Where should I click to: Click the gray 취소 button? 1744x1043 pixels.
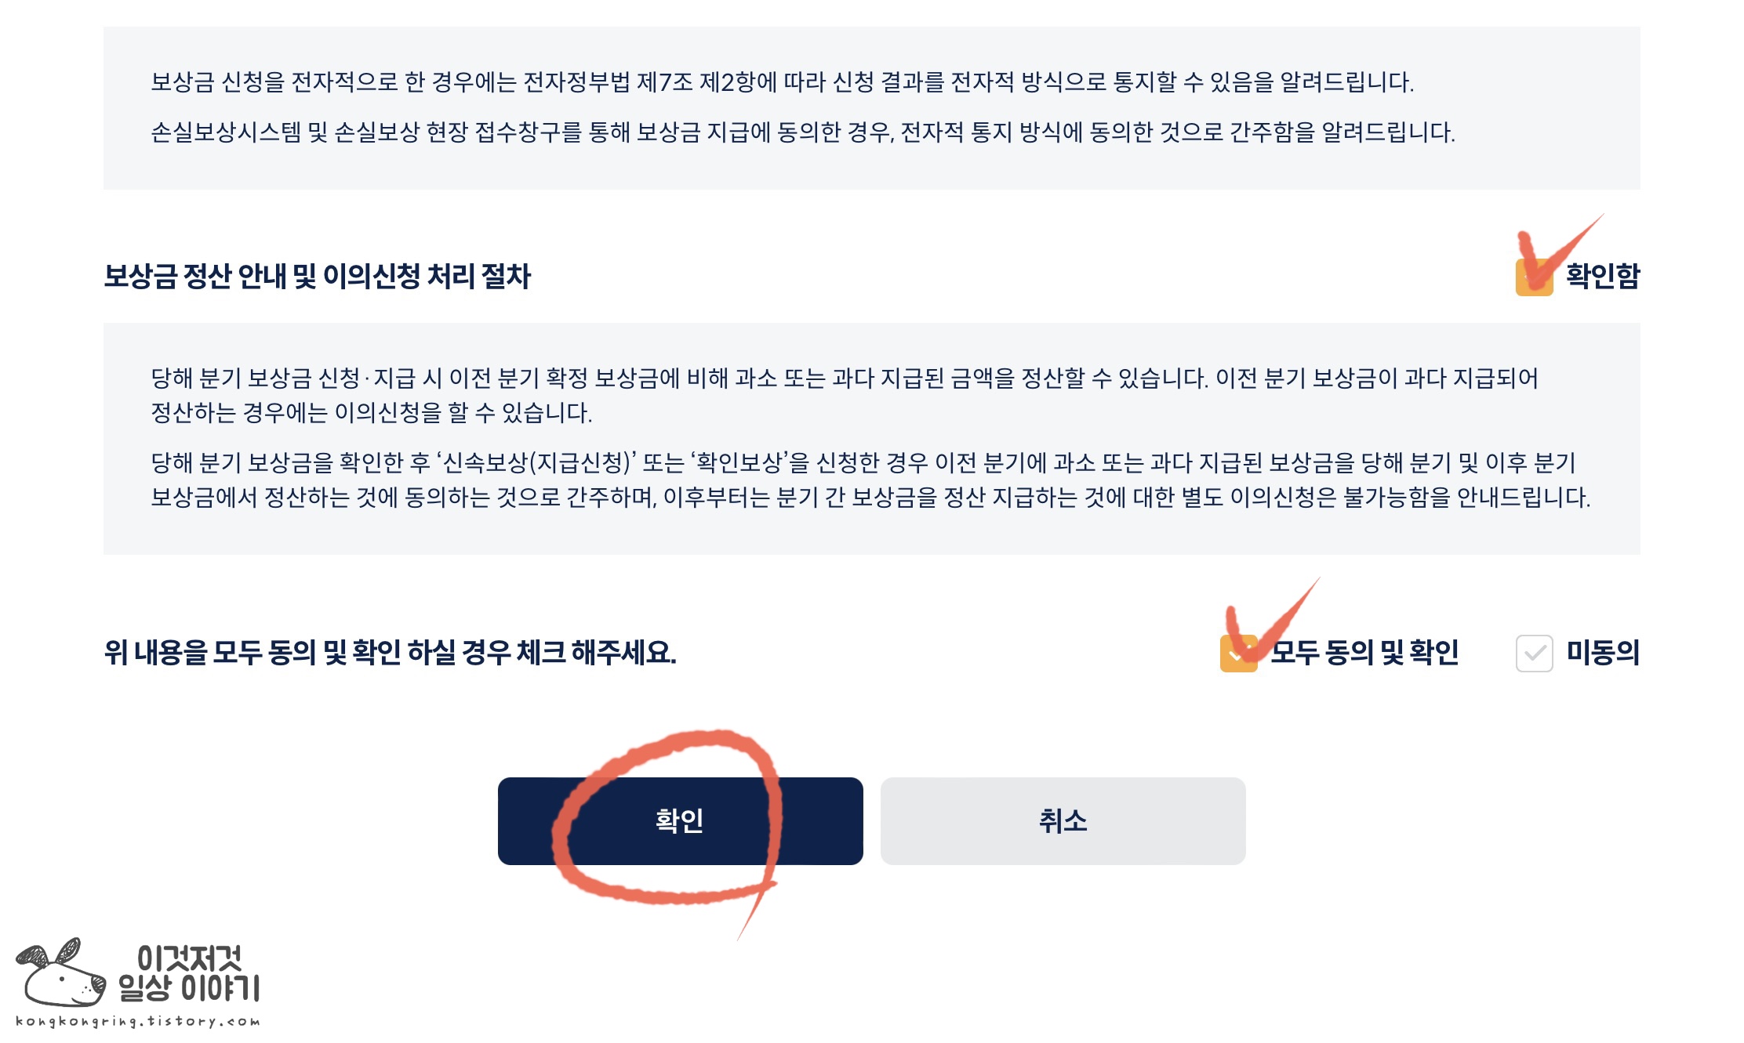click(1063, 820)
